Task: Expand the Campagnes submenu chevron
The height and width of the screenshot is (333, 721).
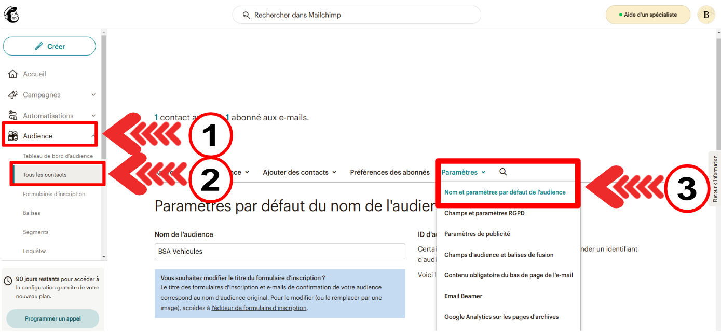Action: point(93,95)
